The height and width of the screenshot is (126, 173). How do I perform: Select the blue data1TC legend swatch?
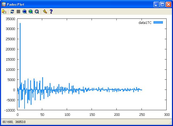coord(158,23)
